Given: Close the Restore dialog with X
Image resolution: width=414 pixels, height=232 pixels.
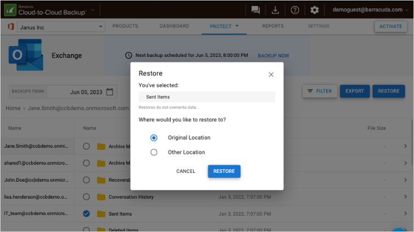Looking at the screenshot, I should point(271,74).
